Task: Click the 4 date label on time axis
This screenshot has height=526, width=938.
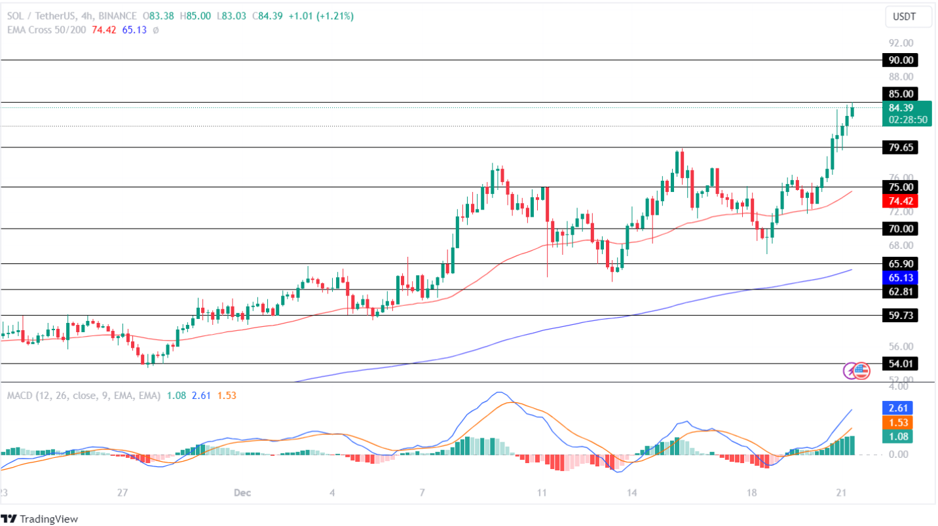Action: [x=333, y=492]
